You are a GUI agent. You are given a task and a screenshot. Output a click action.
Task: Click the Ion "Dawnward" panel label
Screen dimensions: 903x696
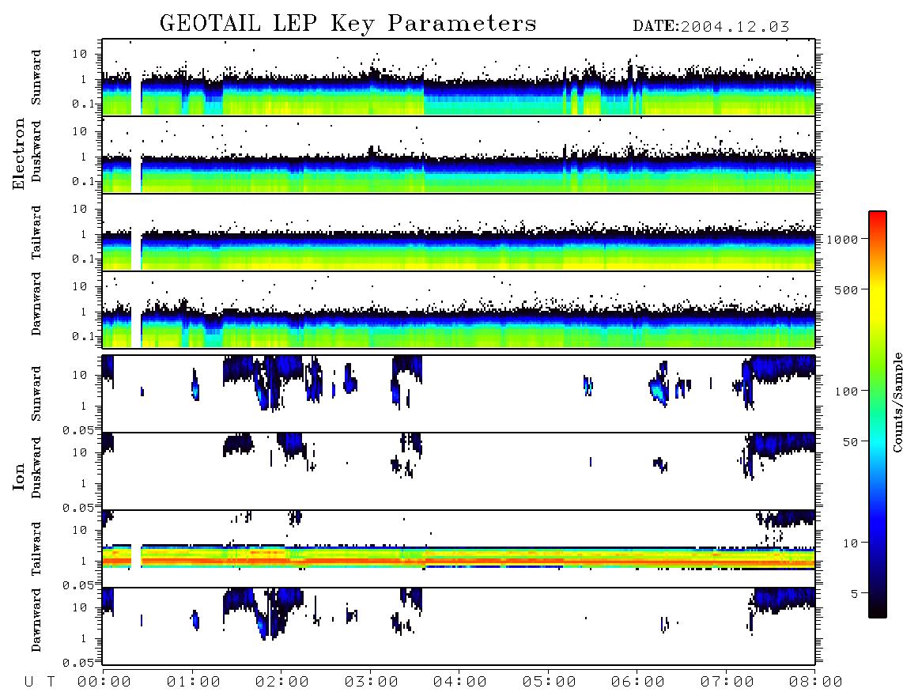coord(36,621)
